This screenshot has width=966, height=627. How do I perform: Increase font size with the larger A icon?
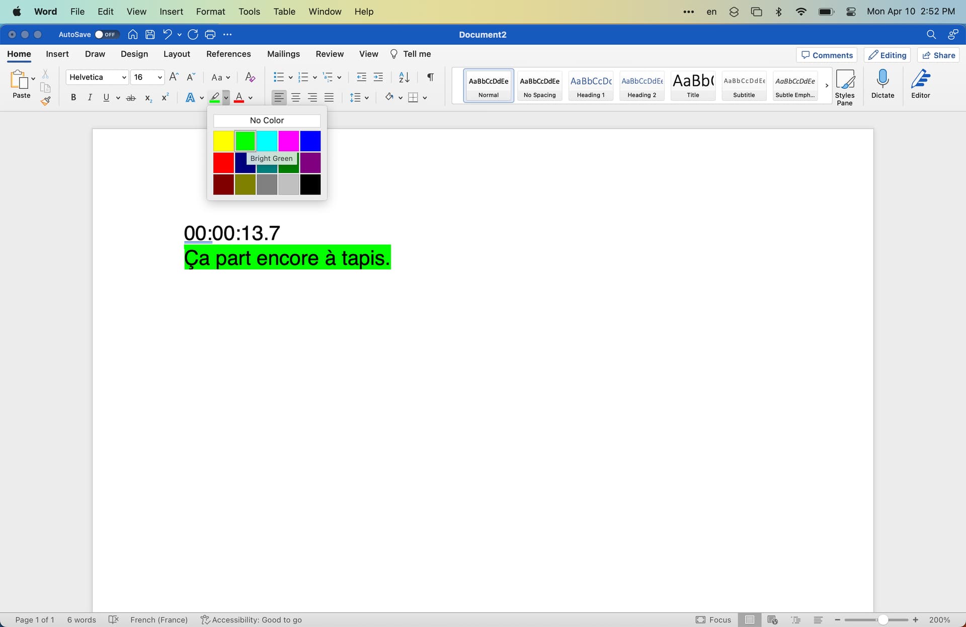174,77
